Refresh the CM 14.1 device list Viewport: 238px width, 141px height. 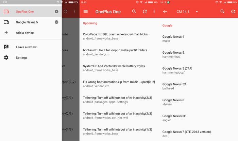[233, 12]
